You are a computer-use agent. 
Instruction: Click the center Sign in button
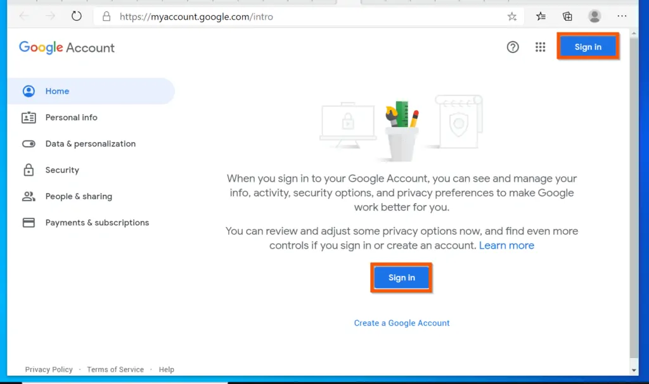point(401,277)
